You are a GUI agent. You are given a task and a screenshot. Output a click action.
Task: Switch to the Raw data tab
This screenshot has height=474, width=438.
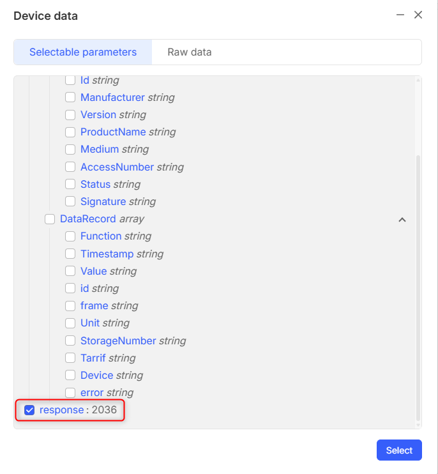(x=190, y=52)
